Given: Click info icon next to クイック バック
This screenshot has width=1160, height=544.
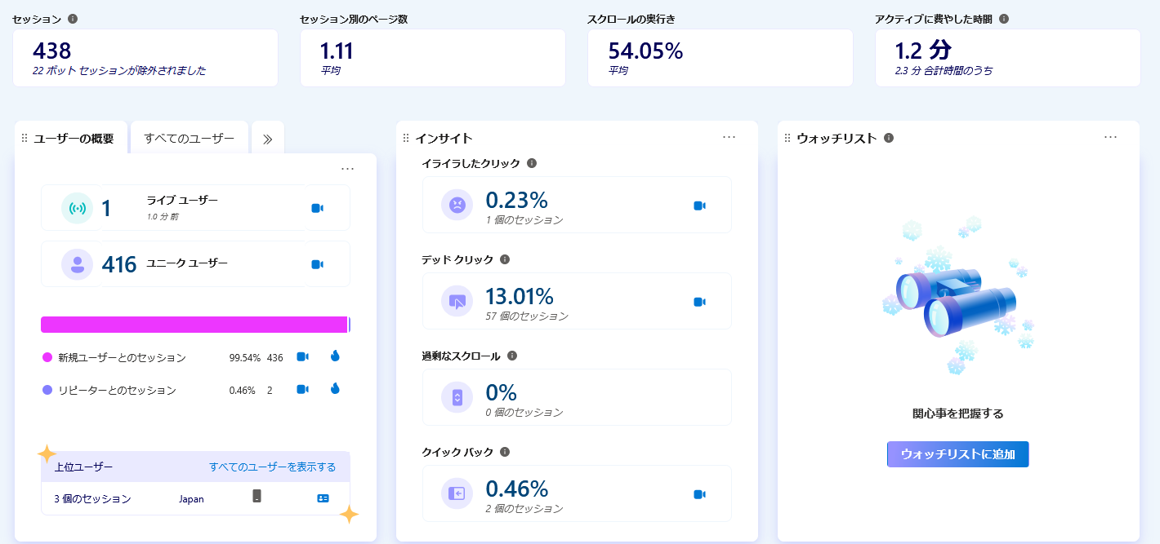Looking at the screenshot, I should point(505,452).
